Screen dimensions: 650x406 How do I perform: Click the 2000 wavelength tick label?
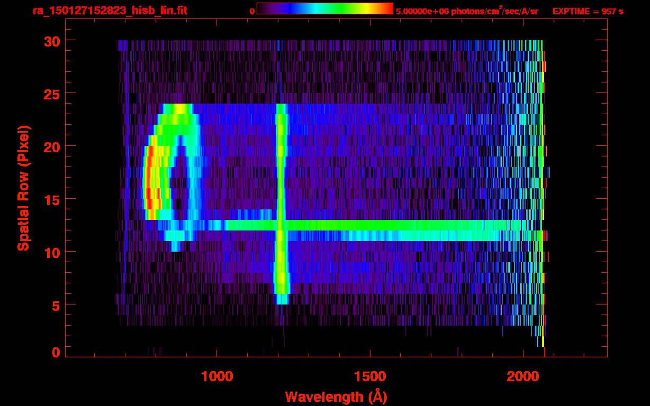523,376
